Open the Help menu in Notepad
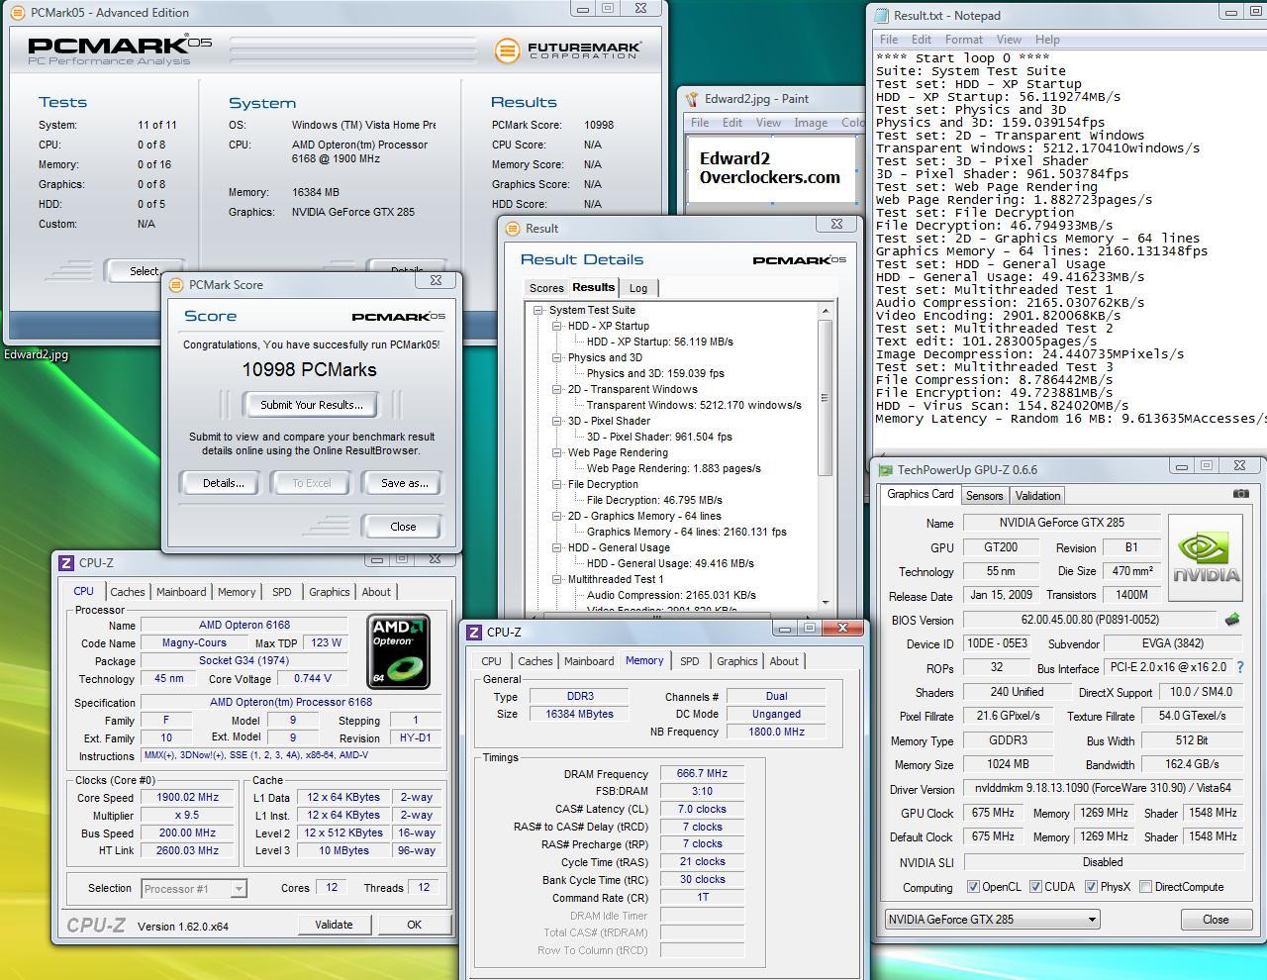 1047,40
